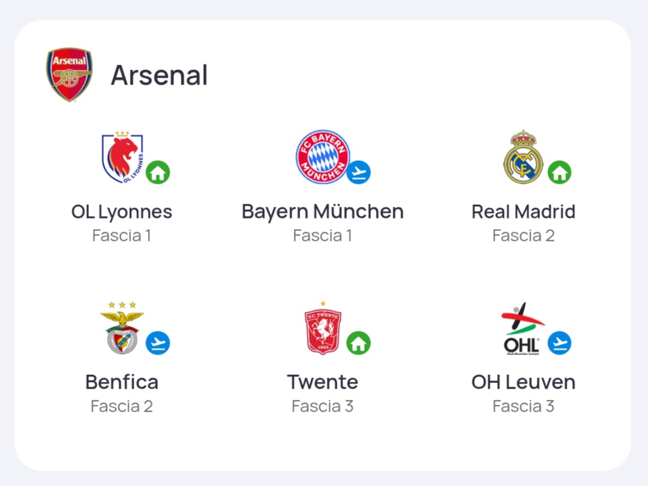Click the FC Twente red badge
648x486 pixels.
[x=323, y=328]
